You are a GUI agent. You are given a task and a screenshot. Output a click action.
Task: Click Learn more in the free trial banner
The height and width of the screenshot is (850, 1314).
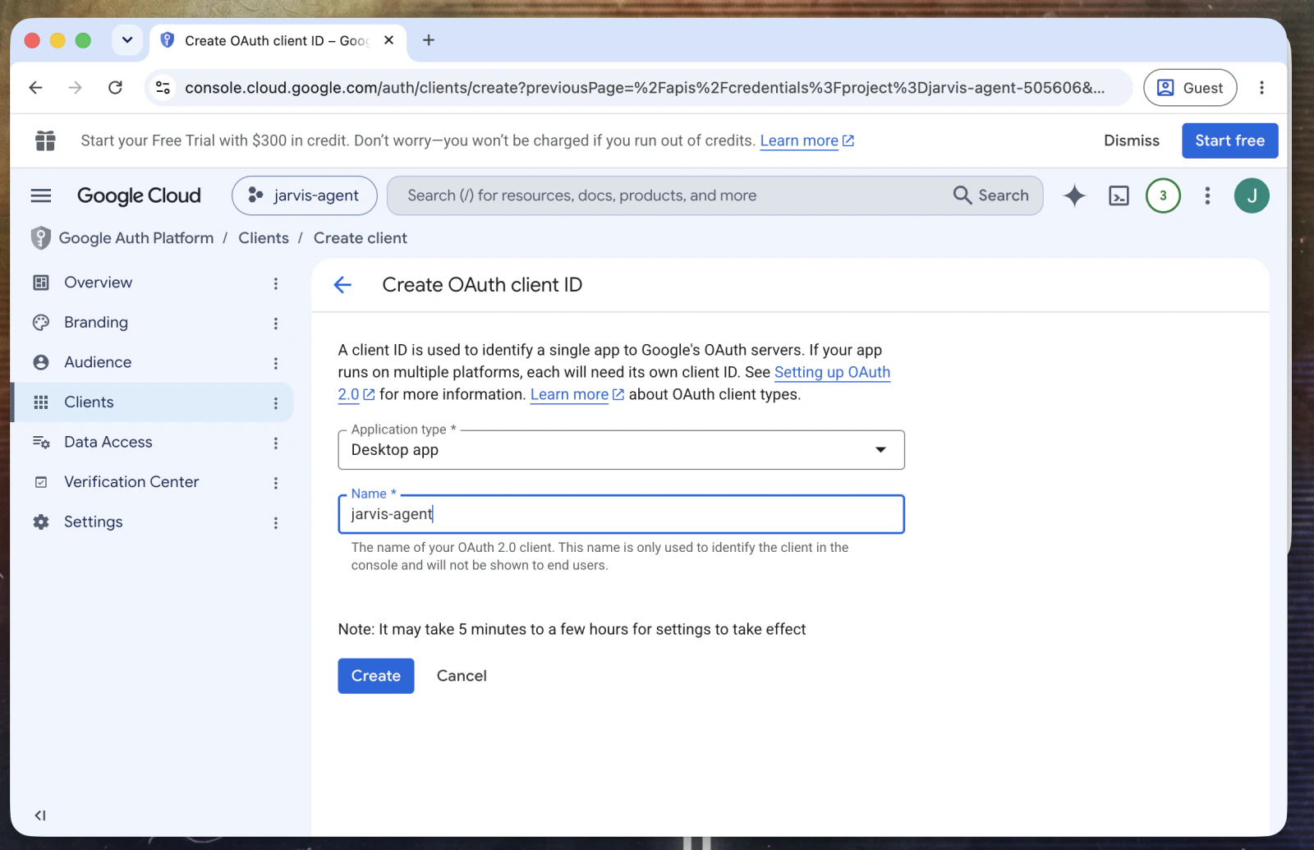[806, 141]
